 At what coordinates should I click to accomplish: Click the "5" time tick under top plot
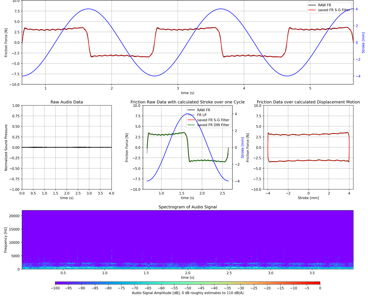[310, 88]
